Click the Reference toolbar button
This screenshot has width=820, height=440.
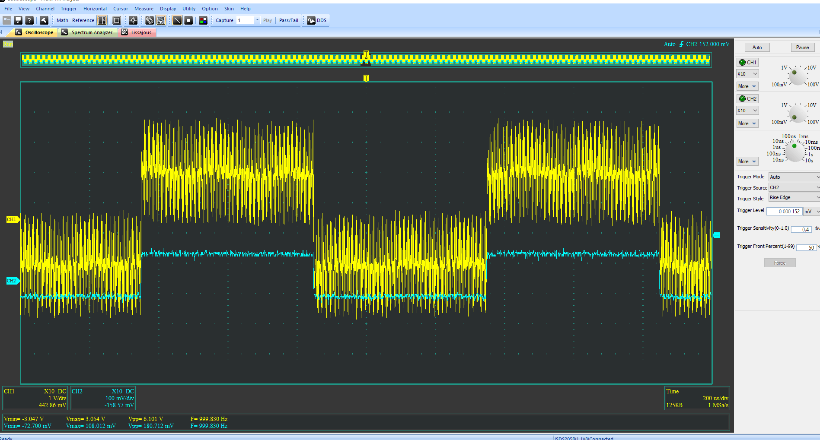coord(83,20)
